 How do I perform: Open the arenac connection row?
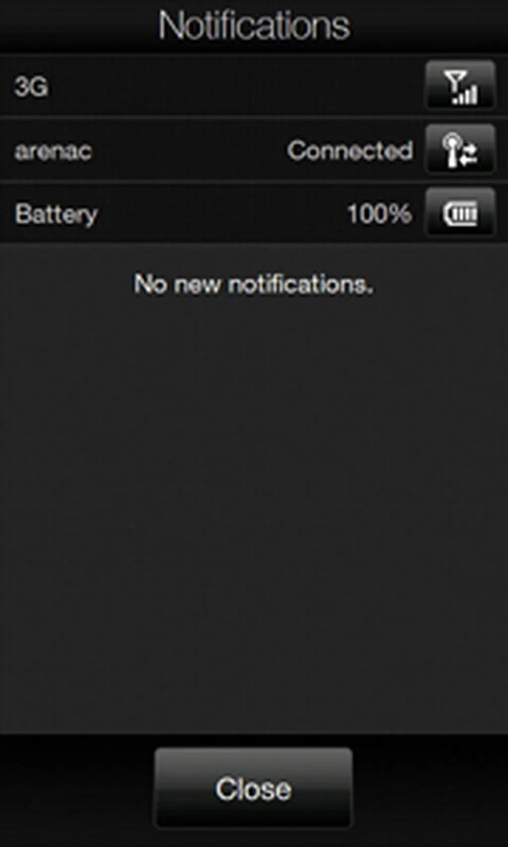pyautogui.click(x=254, y=150)
